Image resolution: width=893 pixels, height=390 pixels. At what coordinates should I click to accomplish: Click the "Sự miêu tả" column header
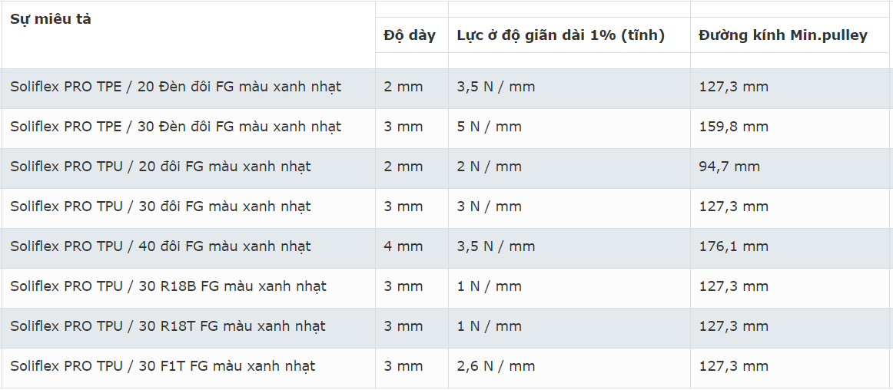coord(51,19)
